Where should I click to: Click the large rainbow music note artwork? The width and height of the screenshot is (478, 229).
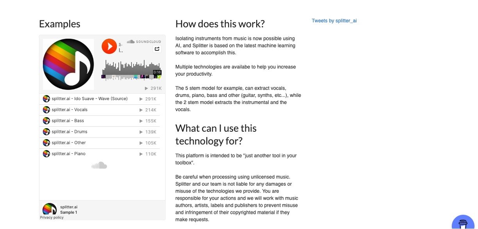pos(68,64)
